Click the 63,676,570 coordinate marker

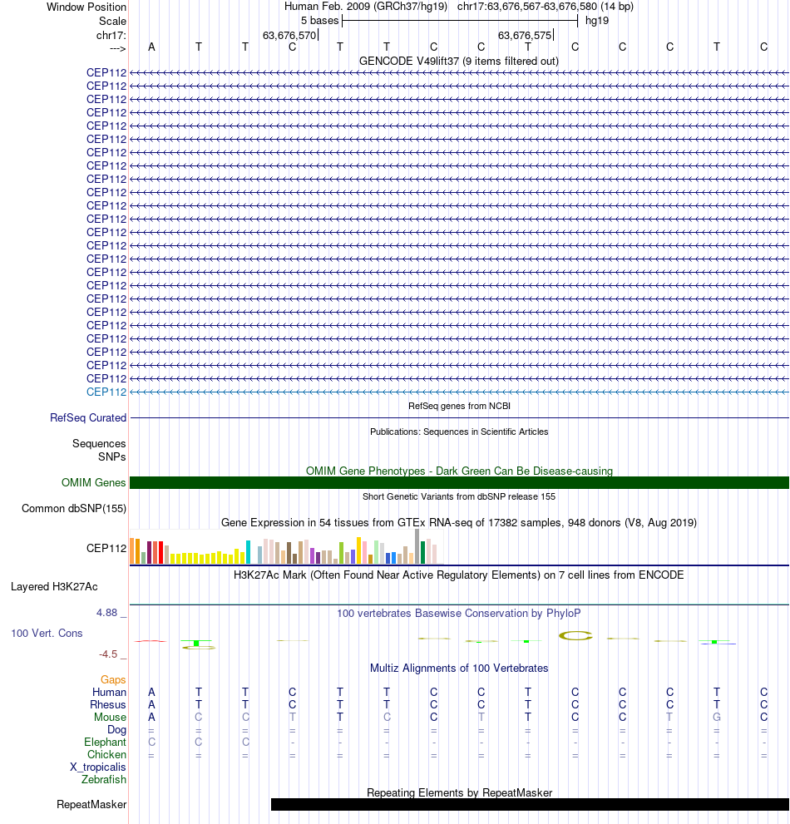pos(289,35)
